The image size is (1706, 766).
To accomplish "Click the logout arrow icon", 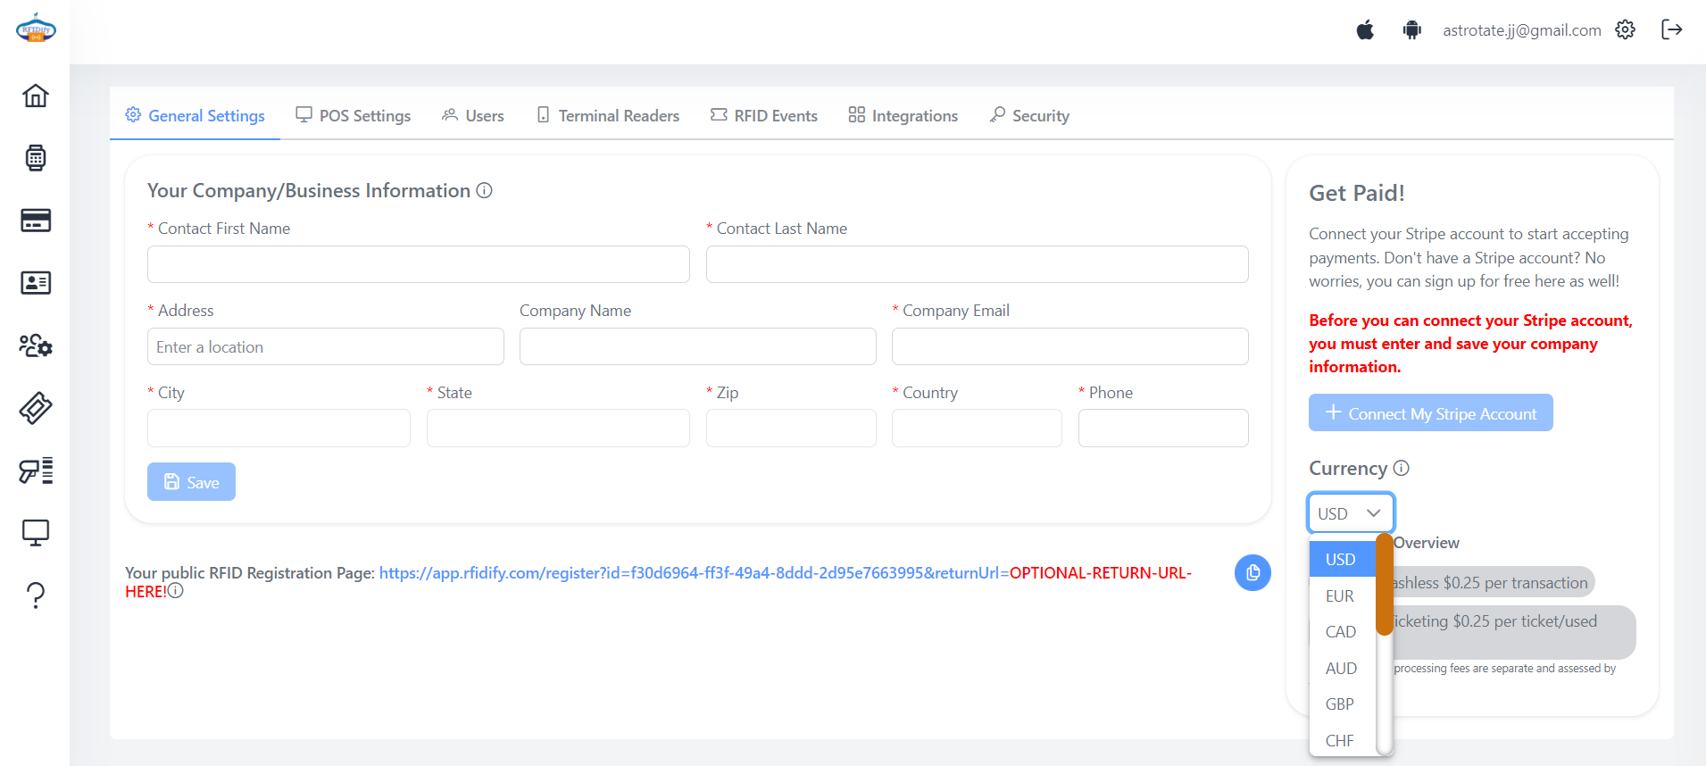I will (x=1671, y=29).
